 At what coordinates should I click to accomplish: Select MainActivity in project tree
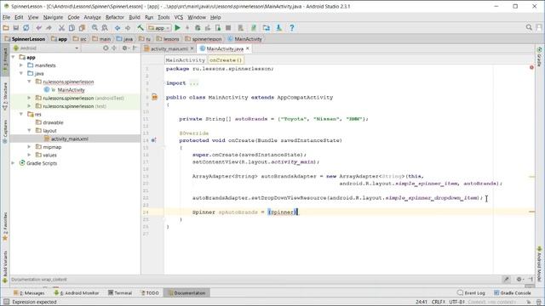point(71,90)
